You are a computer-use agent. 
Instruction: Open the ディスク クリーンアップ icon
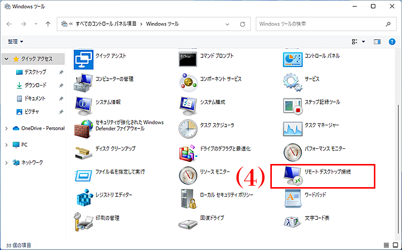click(83, 152)
